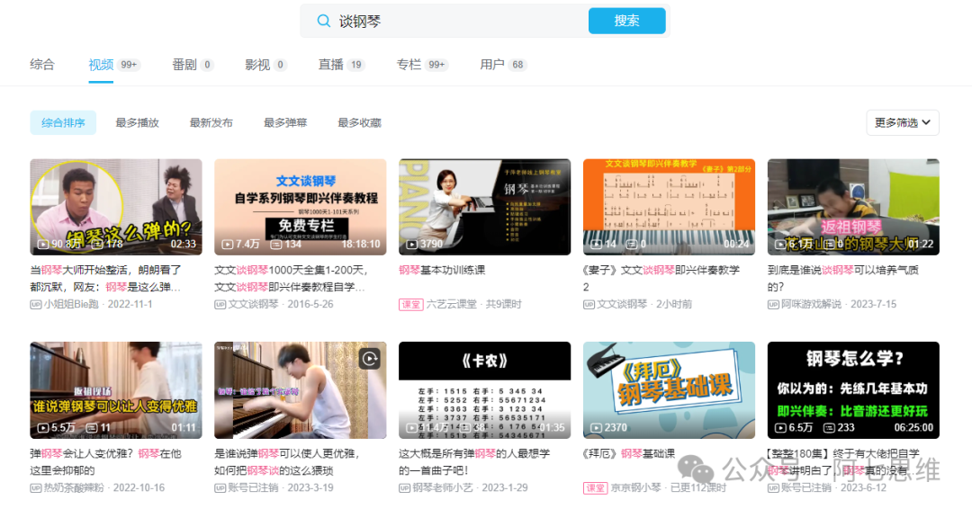Click the 课堂 tag beside 京京钢小琴
972x509 pixels.
[595, 487]
